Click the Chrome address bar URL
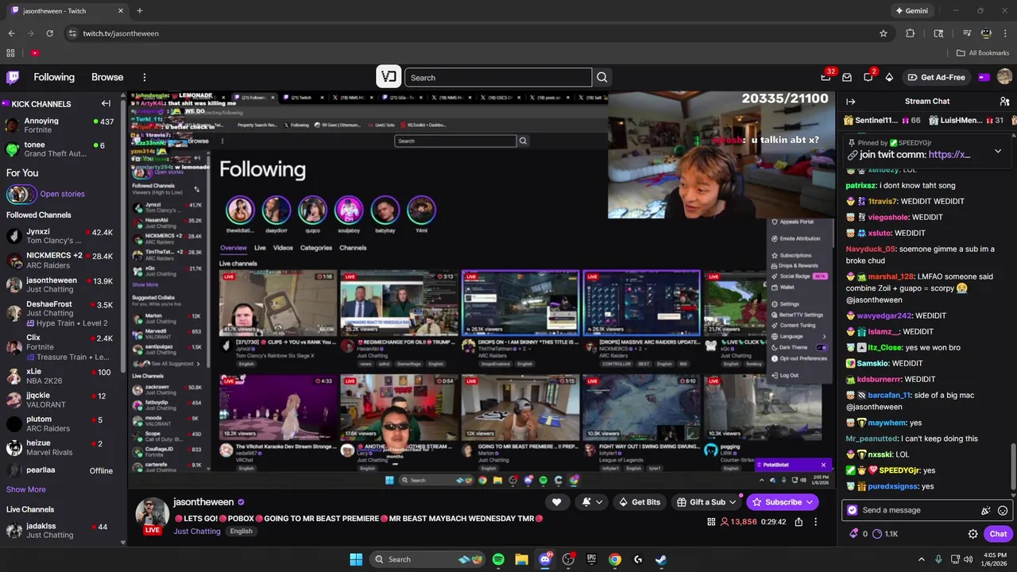 point(121,33)
